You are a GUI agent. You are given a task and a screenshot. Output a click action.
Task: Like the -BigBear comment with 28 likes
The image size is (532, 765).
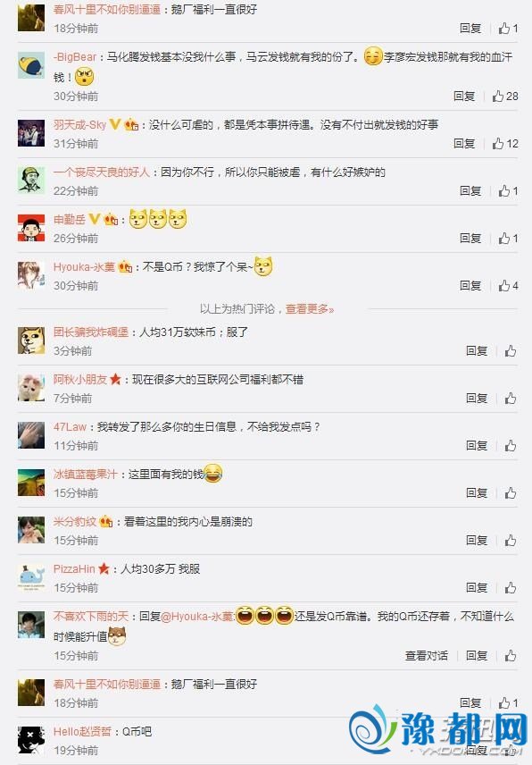click(505, 97)
